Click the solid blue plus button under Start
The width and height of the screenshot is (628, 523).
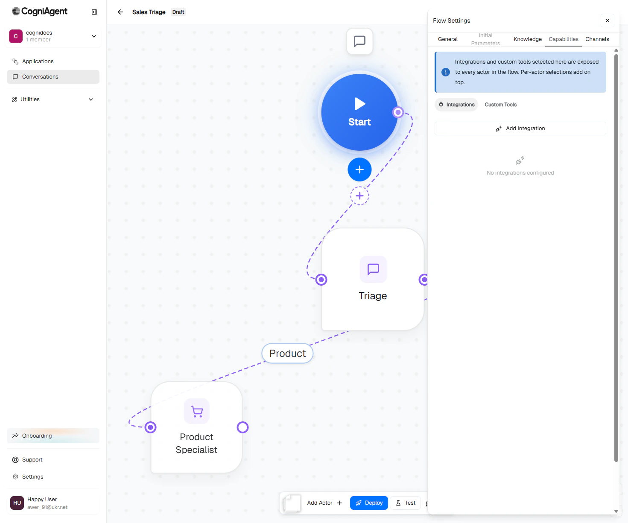pos(360,169)
